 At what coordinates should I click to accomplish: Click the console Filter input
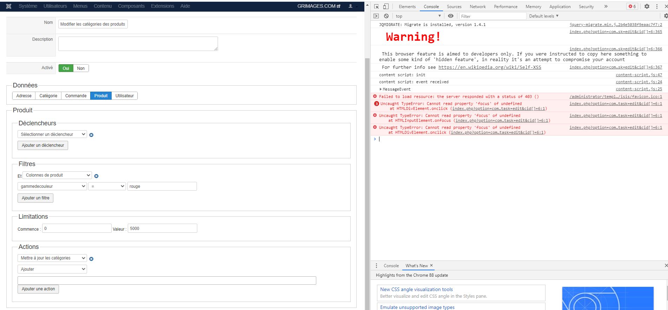pos(493,16)
